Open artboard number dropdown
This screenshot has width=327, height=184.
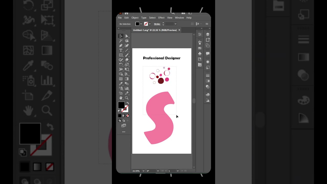click(x=178, y=171)
